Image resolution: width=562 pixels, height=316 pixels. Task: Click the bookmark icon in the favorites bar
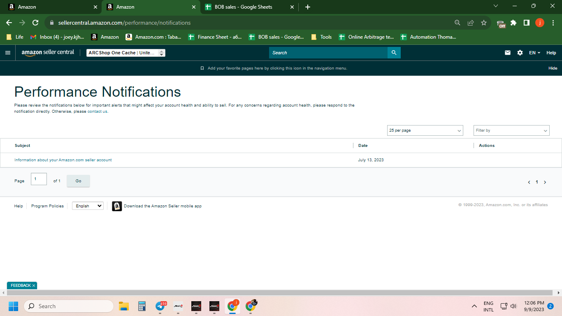[x=202, y=68]
